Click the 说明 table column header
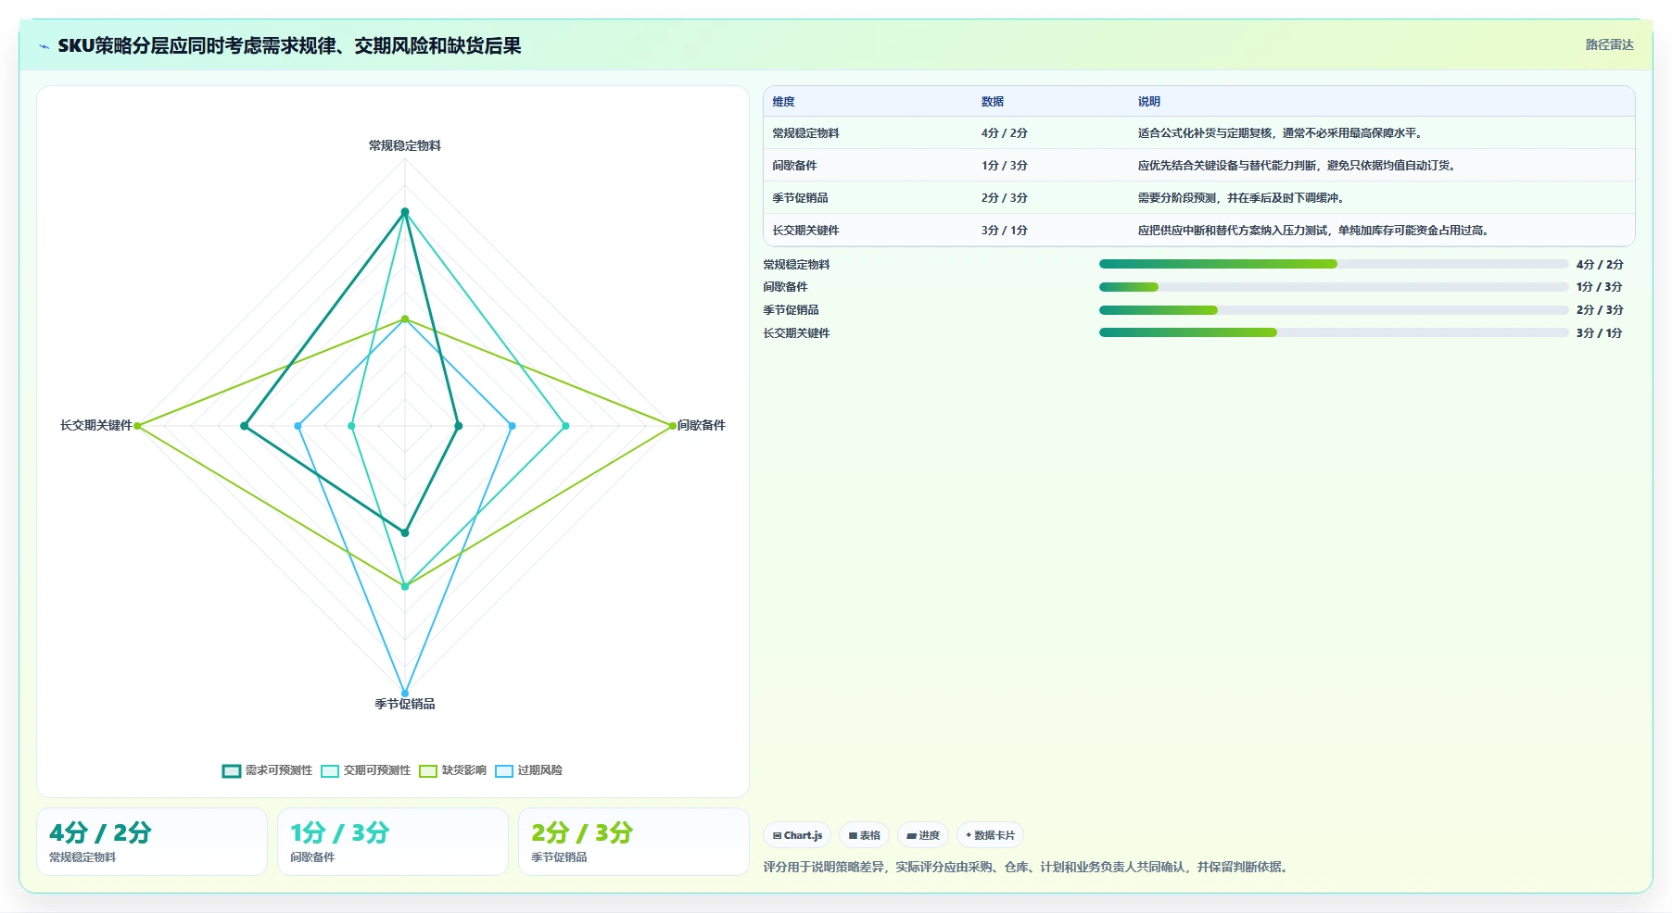 pos(1149,102)
